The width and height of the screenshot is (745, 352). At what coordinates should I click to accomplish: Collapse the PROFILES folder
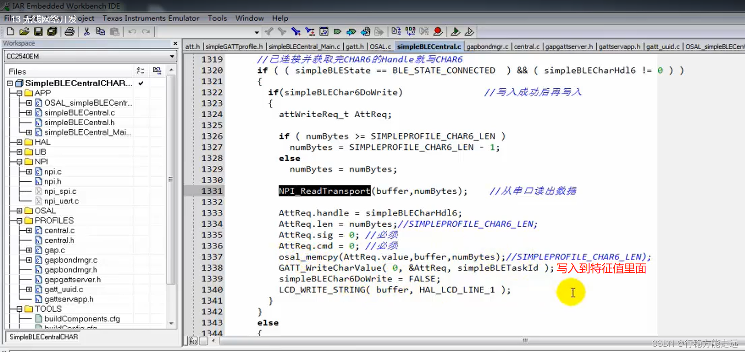tap(19, 220)
